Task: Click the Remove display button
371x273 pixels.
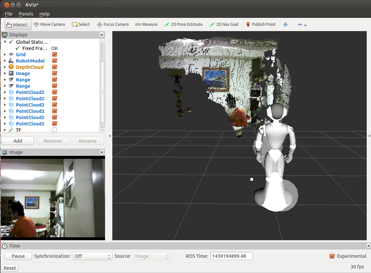Action: coord(53,141)
